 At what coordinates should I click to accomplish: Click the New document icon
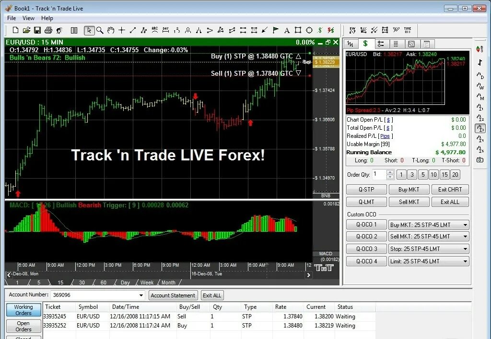point(15,30)
